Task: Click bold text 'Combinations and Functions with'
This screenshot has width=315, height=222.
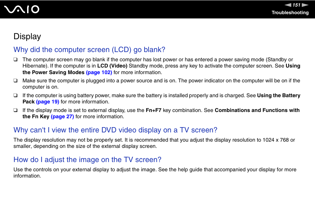Action: pos(257,110)
